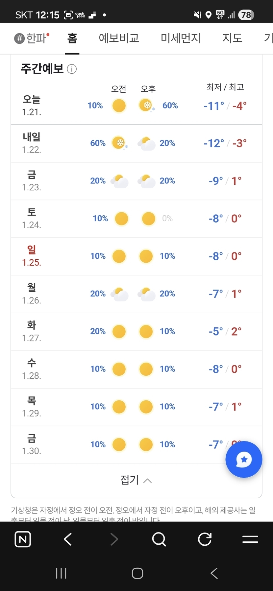Collapse weekly forecast with 접기

[136, 480]
